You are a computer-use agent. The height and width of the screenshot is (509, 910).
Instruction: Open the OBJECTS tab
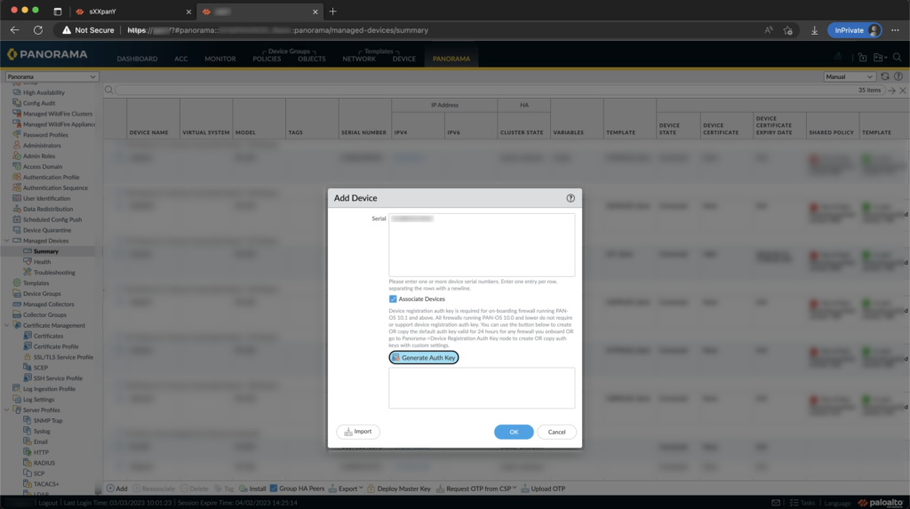312,59
